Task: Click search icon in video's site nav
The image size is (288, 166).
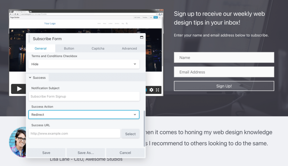Action: [x=127, y=24]
